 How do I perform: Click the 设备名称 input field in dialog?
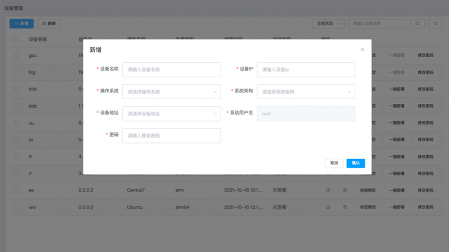[171, 70]
